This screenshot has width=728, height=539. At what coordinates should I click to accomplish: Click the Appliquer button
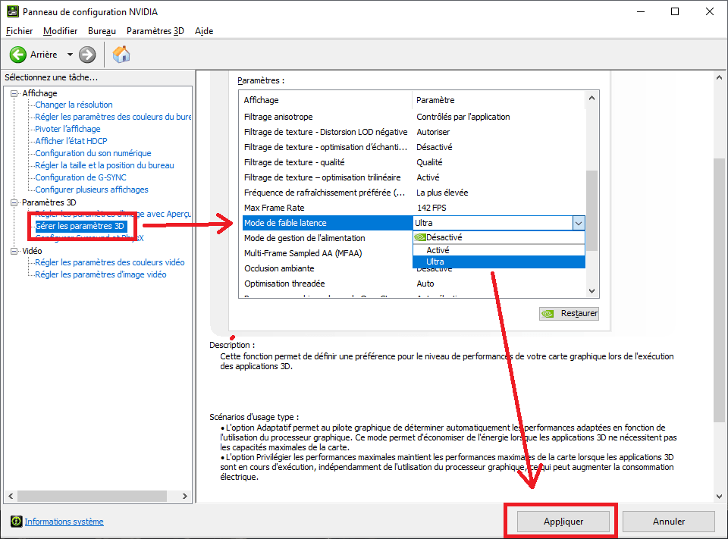563,522
